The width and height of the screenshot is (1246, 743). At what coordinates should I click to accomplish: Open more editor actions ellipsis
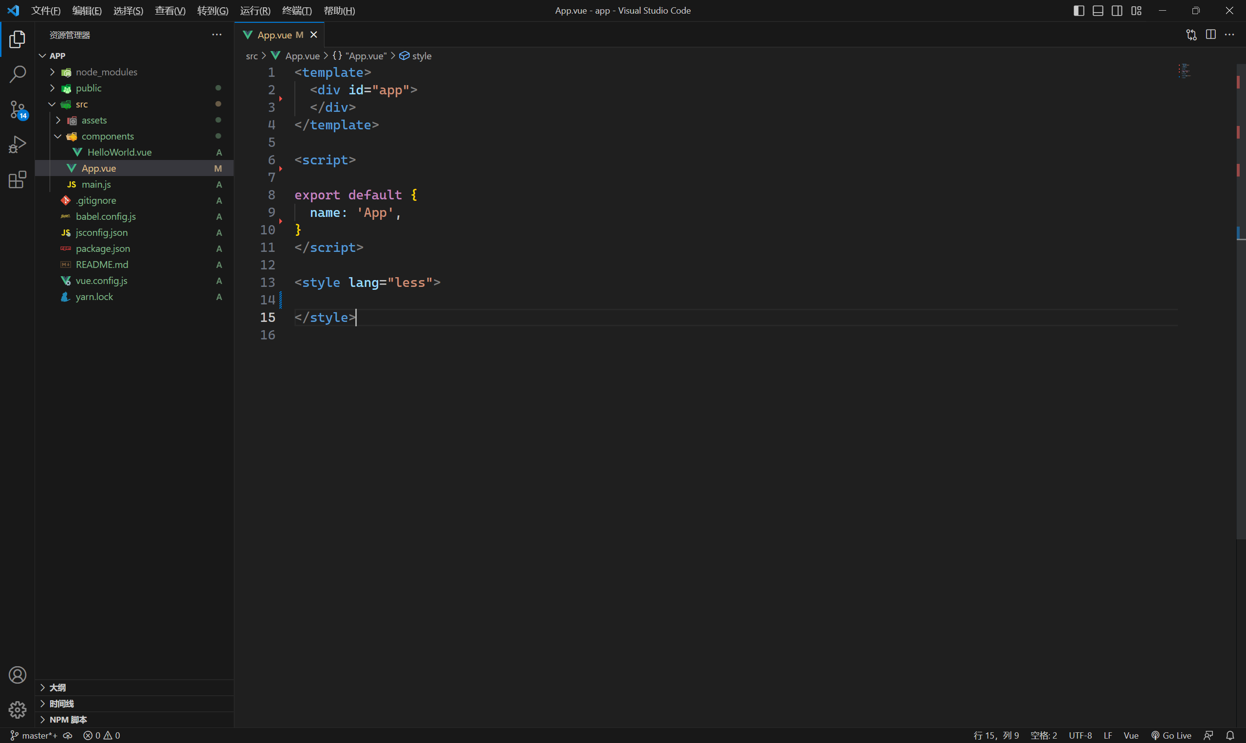click(1229, 35)
